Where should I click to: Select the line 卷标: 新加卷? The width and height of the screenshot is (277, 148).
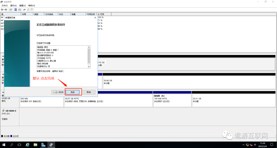click(43, 64)
